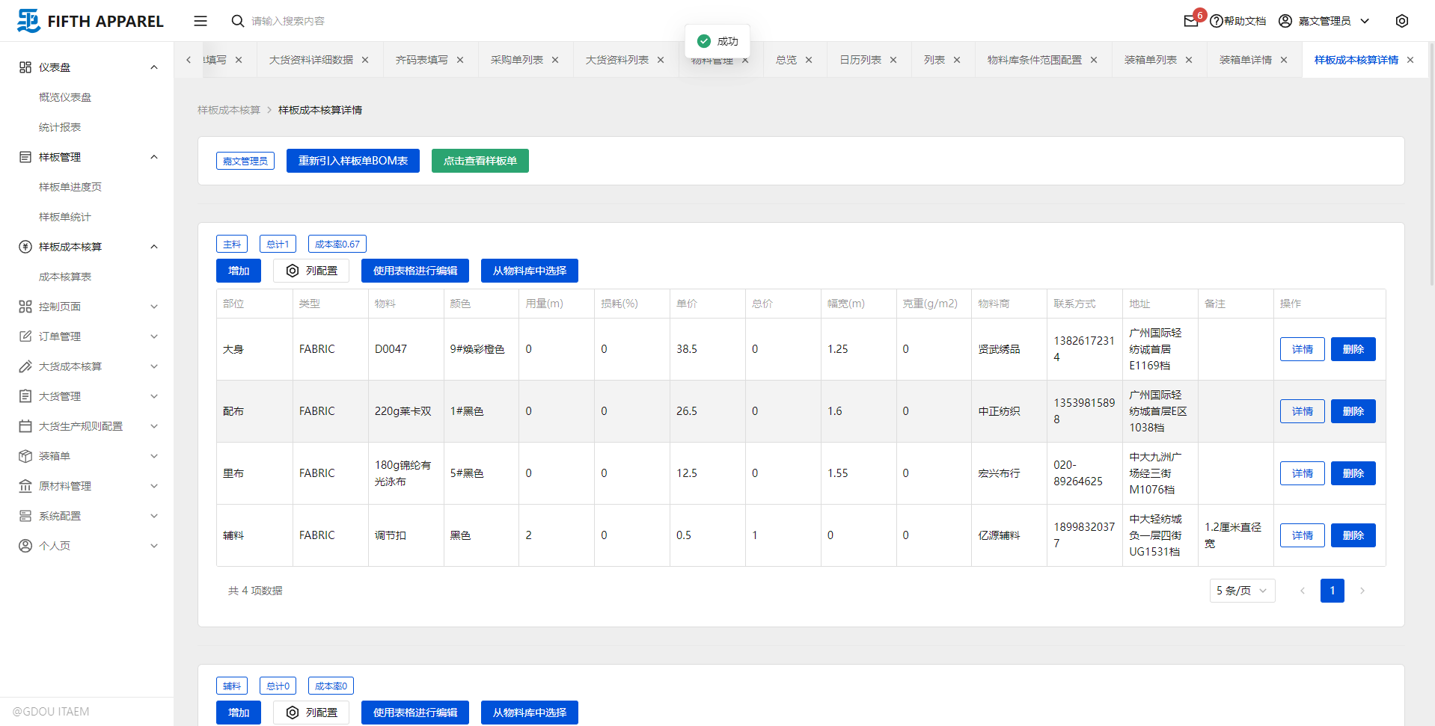Open the 嘉文管理员 account dropdown arrow
This screenshot has height=726, width=1435.
point(1365,21)
